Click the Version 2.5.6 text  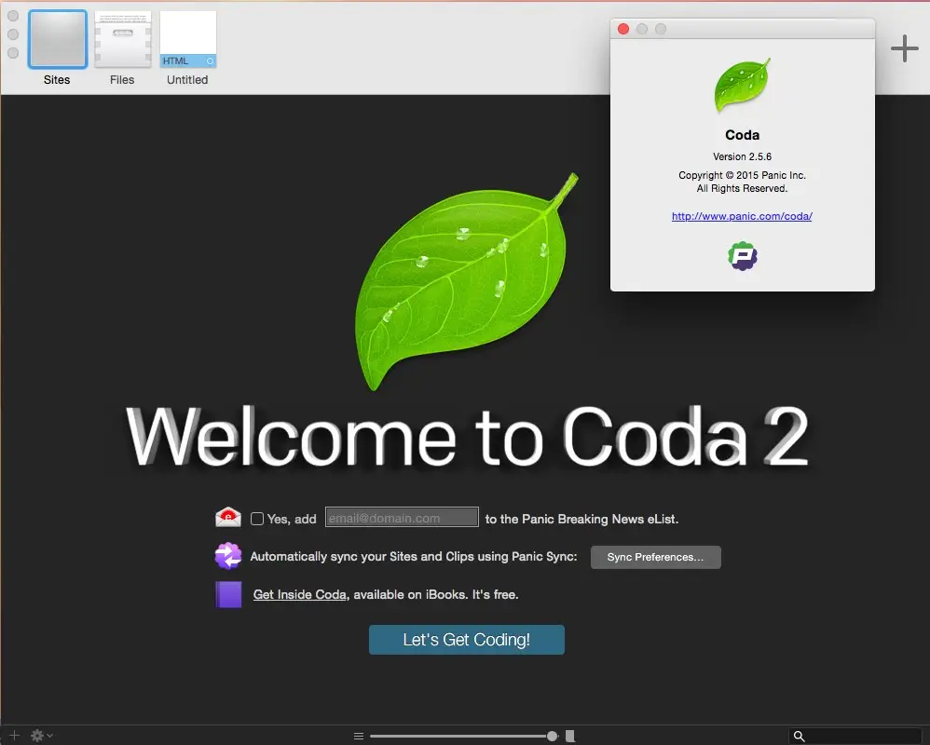point(742,156)
